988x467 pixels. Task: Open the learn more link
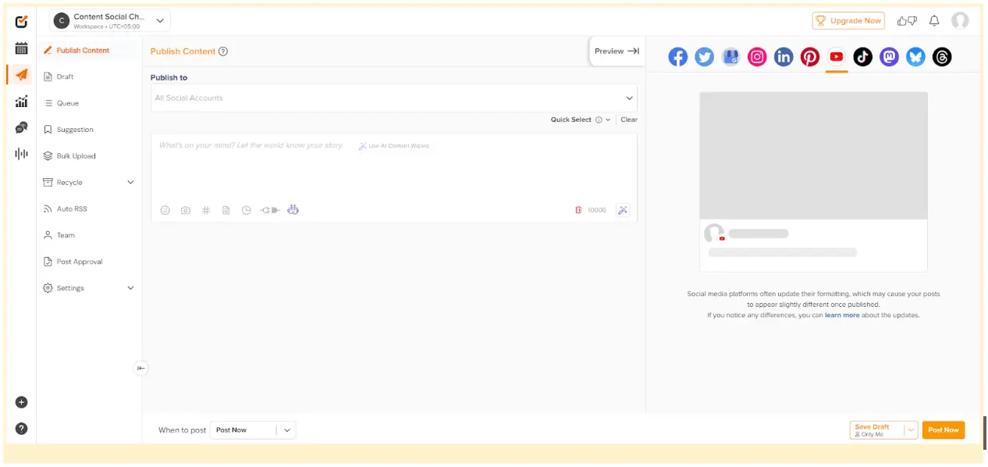tap(842, 315)
